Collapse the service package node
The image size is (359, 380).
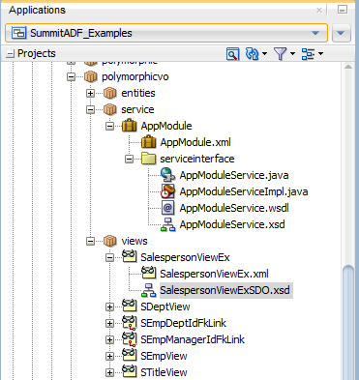pos(90,109)
